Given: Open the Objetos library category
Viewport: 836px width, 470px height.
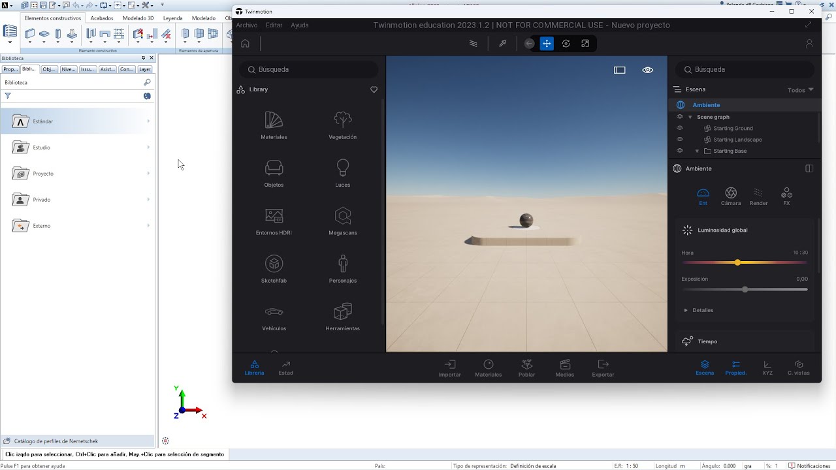Looking at the screenshot, I should pyautogui.click(x=274, y=174).
